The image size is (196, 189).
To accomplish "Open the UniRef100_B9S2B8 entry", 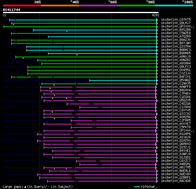I will [176, 30].
